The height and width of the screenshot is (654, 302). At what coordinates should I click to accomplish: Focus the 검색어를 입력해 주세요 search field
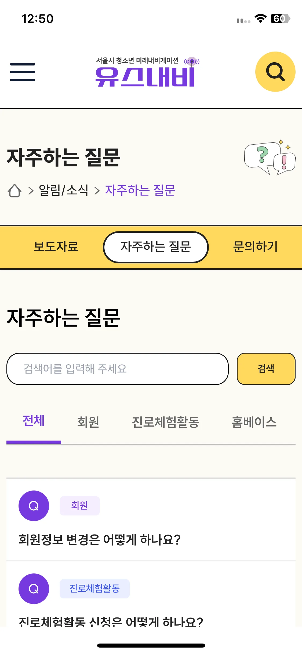[118, 369]
